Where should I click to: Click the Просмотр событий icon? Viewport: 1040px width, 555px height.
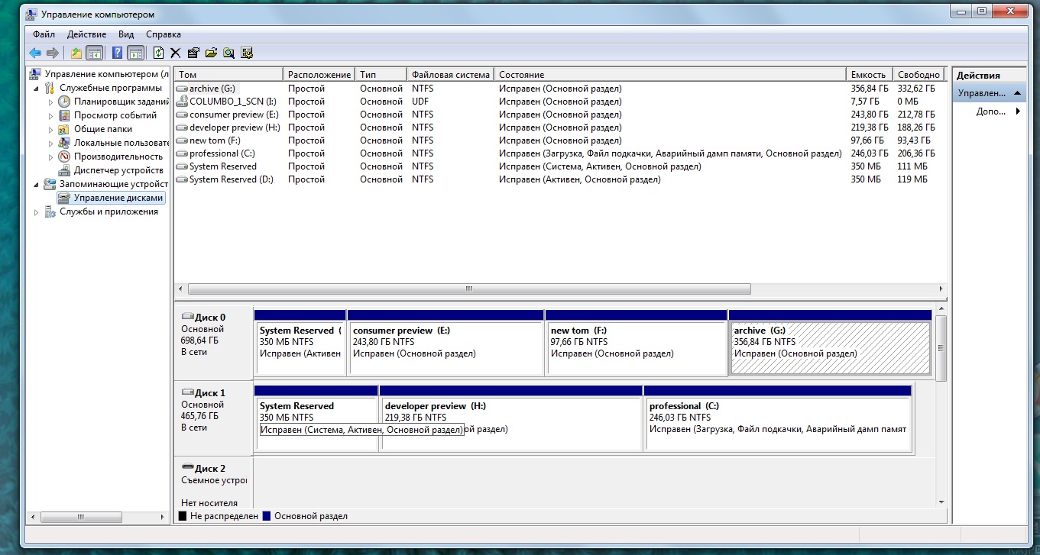[64, 115]
